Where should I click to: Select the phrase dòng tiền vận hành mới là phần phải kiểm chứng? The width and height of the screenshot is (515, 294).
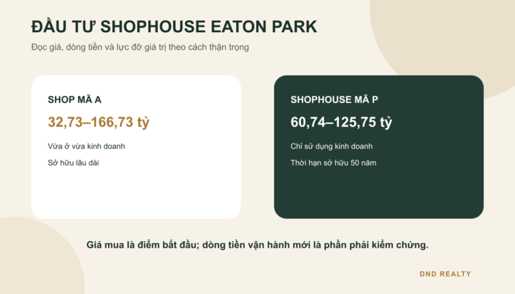click(315, 245)
